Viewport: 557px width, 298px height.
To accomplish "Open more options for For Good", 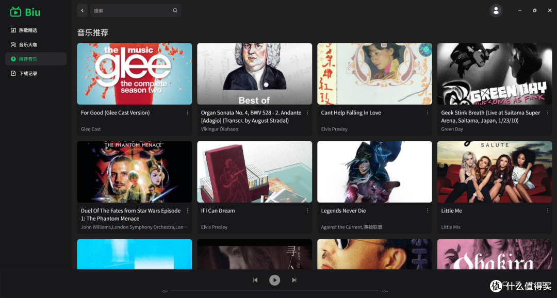I will 187,112.
